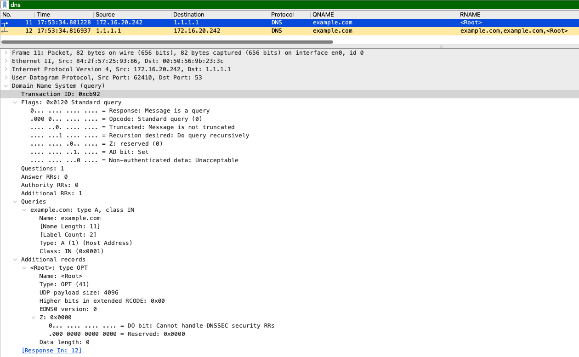
Task: Collapse the <Root>: type OPT node
Action: [x=24, y=268]
